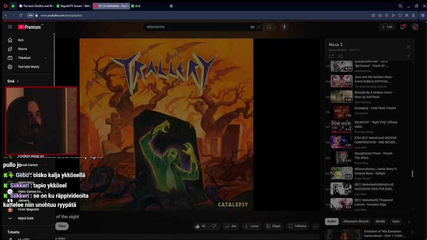
Task: Open the account avatar menu
Action: tap(415, 27)
